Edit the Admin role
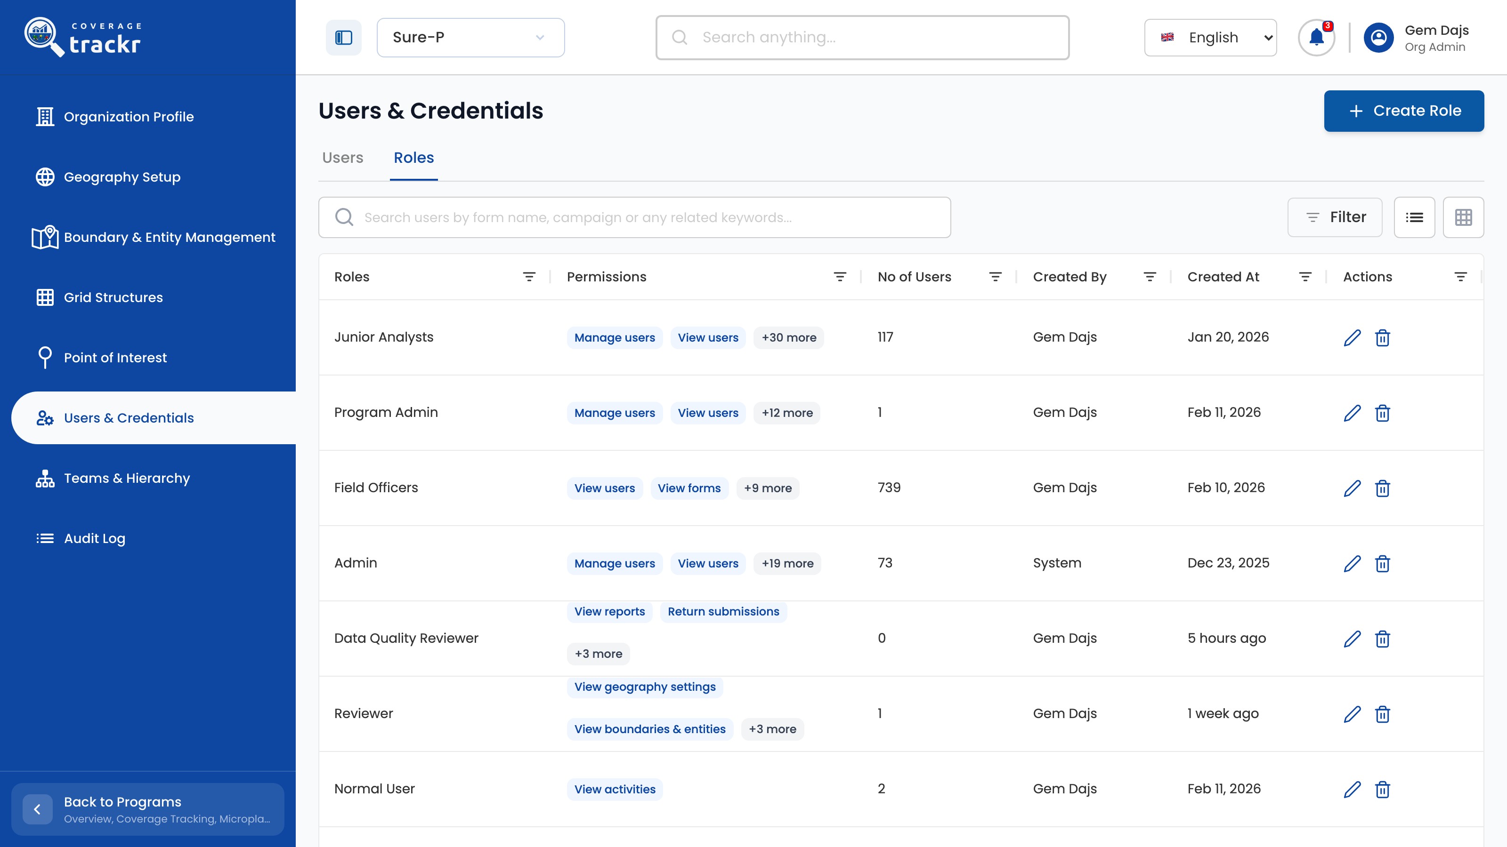 click(x=1352, y=564)
